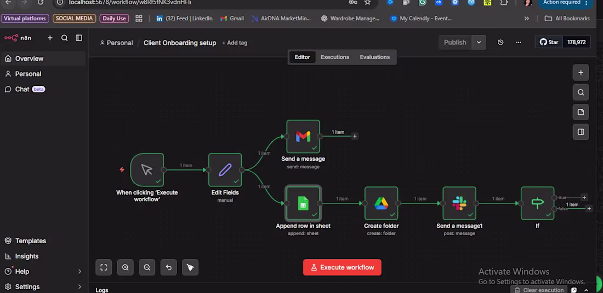Open the Gmail bookmark
The height and width of the screenshot is (293, 603).
coord(232,19)
